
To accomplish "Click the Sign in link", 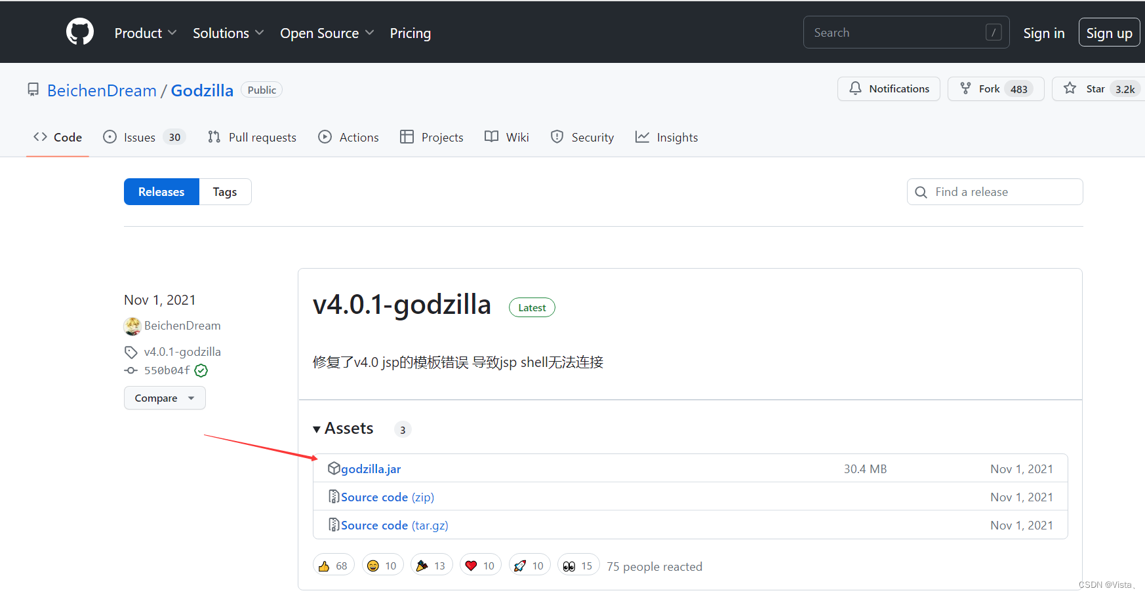I will [1043, 33].
